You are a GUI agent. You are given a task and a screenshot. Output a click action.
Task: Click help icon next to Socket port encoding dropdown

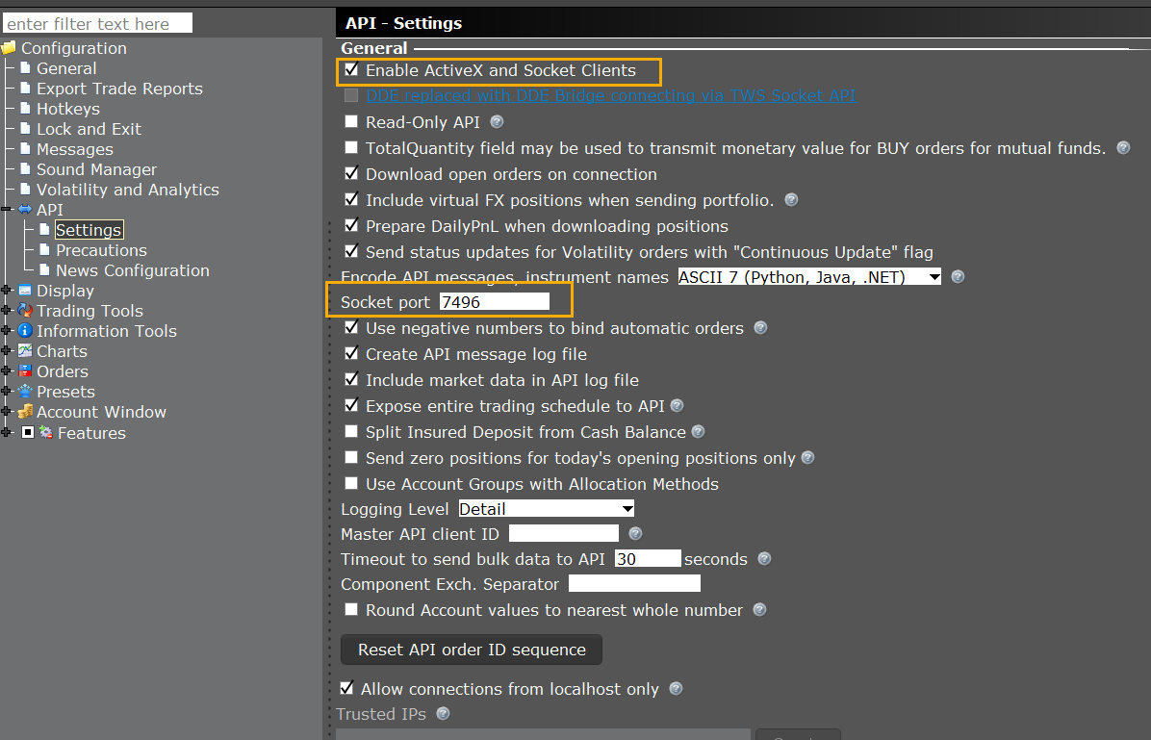pos(958,277)
